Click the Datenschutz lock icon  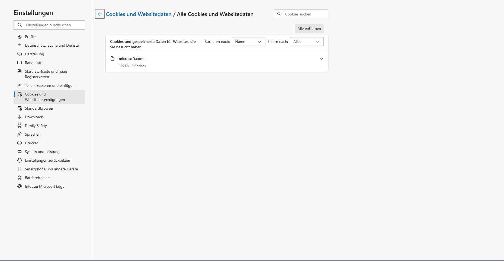pyautogui.click(x=20, y=45)
